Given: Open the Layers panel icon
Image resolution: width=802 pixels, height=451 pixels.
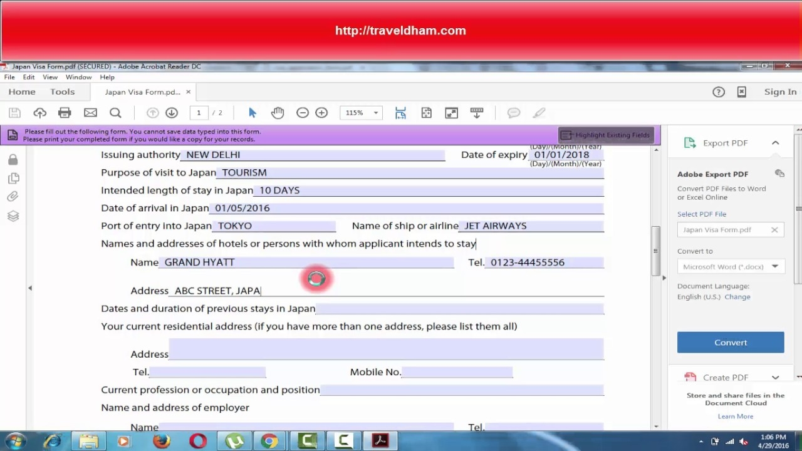Looking at the screenshot, I should click(x=13, y=216).
